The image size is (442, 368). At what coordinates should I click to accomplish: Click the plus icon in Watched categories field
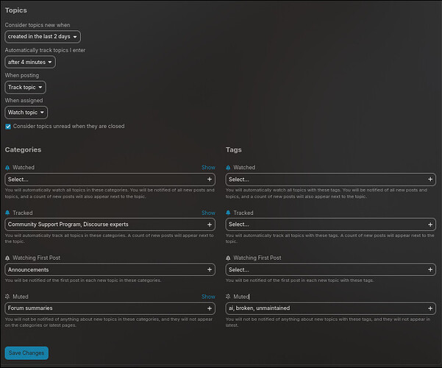210,179
